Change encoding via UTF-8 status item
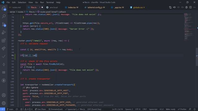This screenshot has height=111, width=198. tap(138, 109)
